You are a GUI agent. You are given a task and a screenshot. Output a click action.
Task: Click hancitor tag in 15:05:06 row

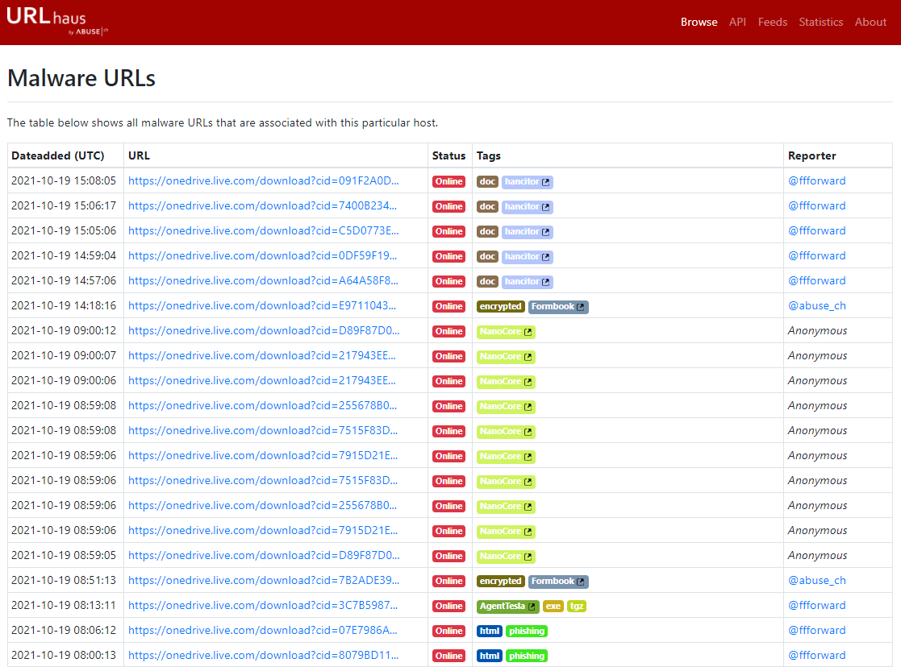tap(527, 232)
